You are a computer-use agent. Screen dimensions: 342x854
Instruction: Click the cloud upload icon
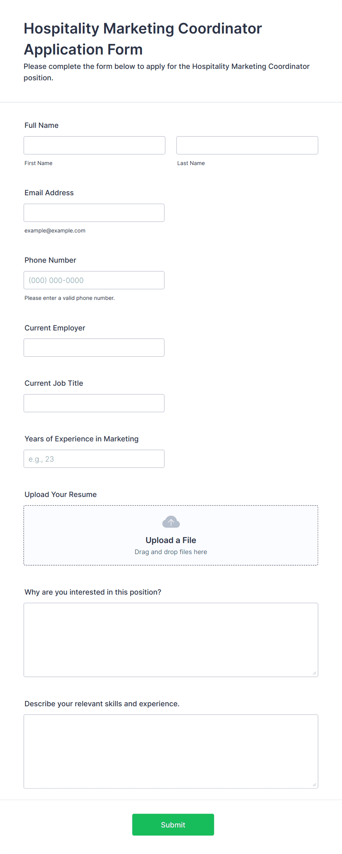point(171,522)
